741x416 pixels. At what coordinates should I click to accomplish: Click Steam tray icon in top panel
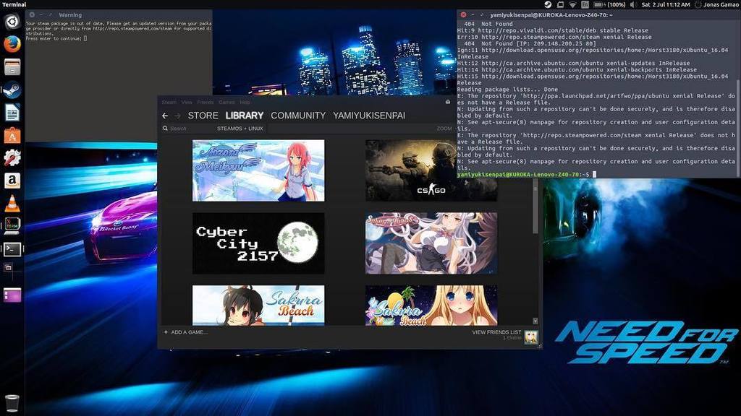(x=548, y=5)
